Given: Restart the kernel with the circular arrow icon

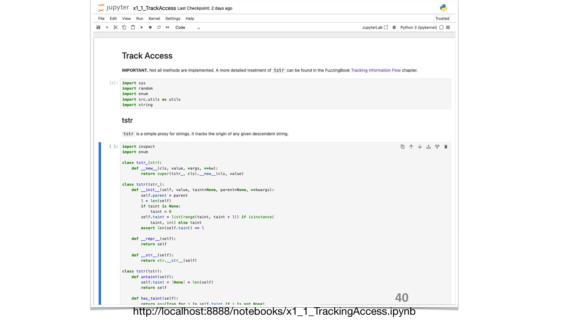Looking at the screenshot, I should point(159,27).
